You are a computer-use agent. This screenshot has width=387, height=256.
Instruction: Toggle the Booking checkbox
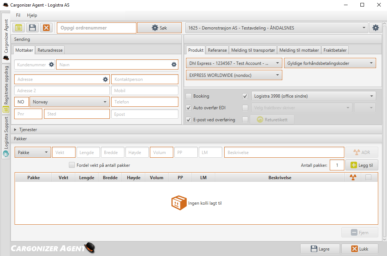(189, 96)
